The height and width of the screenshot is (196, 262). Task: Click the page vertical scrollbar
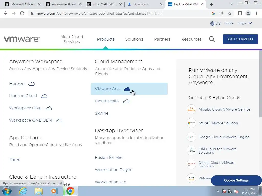[260, 83]
